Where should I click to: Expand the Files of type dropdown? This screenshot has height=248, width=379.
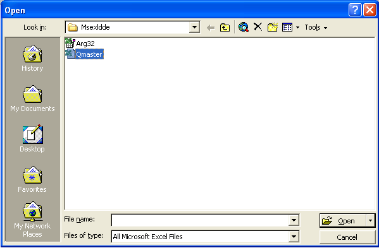point(294,237)
